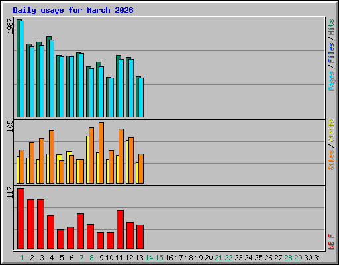The width and height of the screenshot is (339, 265).
Task: Click the 105 axis label of middle chart
Action: coord(10,126)
